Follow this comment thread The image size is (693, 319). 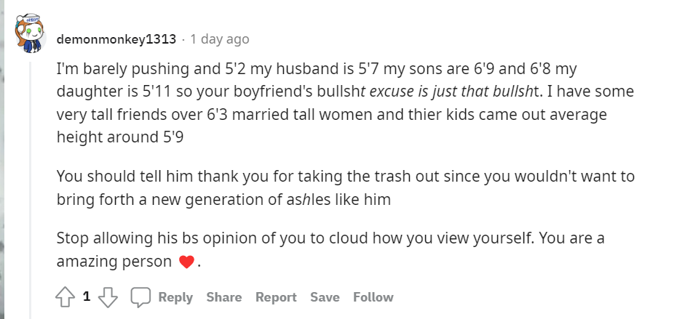373,297
